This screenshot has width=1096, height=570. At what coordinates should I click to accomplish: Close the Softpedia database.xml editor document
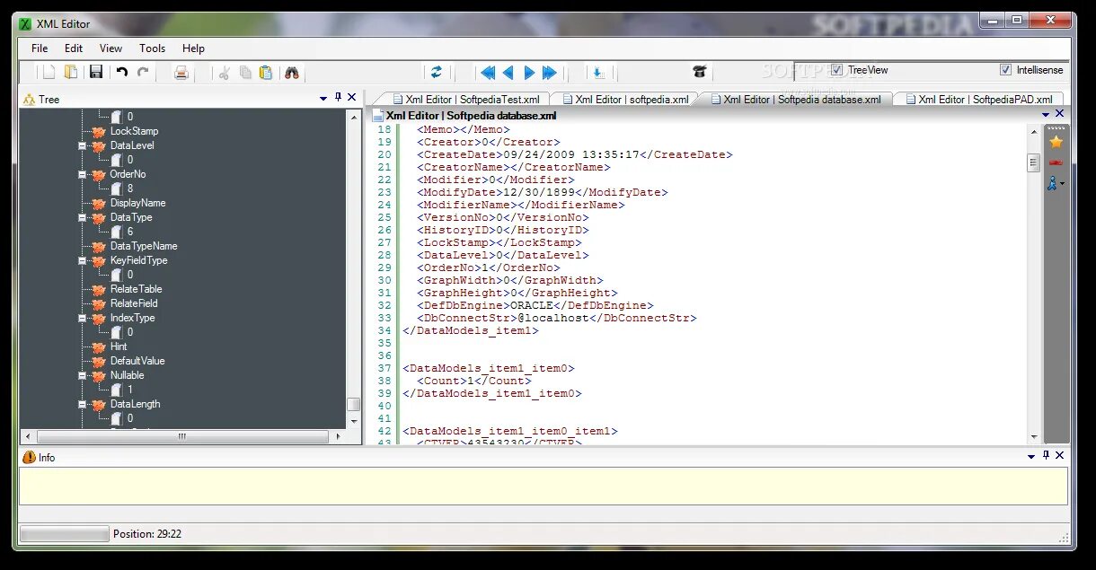[x=1060, y=114]
